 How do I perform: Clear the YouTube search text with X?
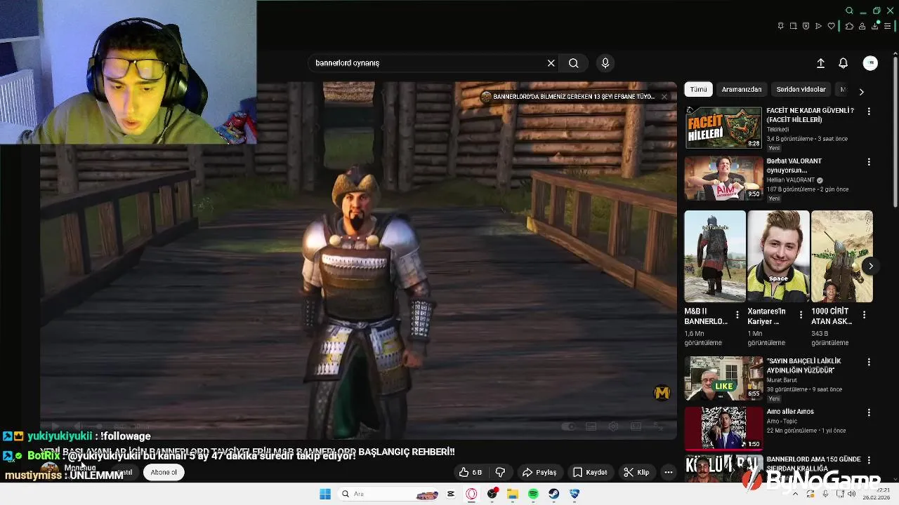551,63
